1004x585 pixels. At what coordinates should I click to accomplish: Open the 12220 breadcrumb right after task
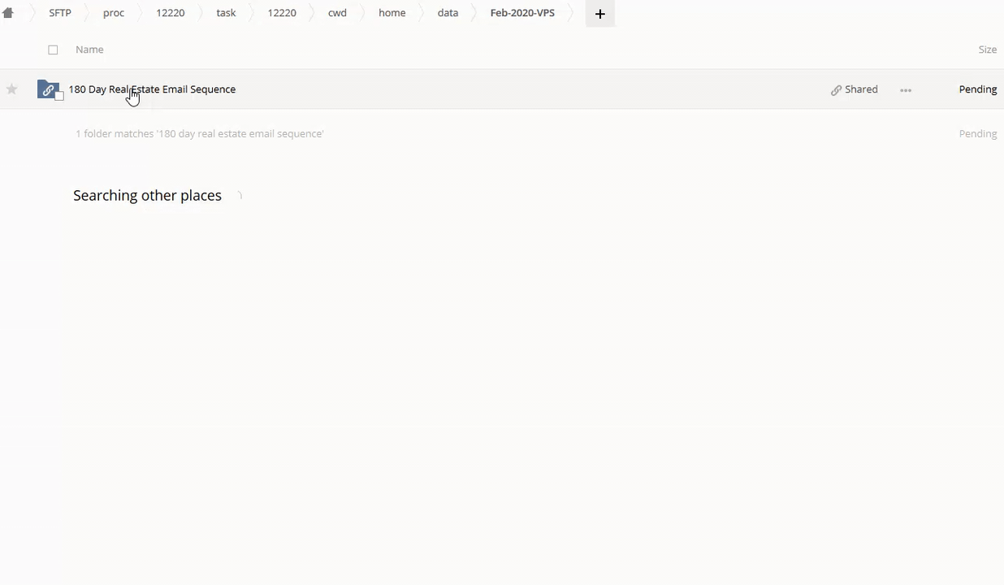tap(282, 13)
